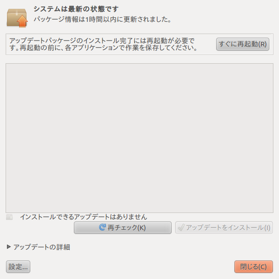279x279 pixels.
Task: Click the blue refresh arrow icon
Action: [x=102, y=227]
